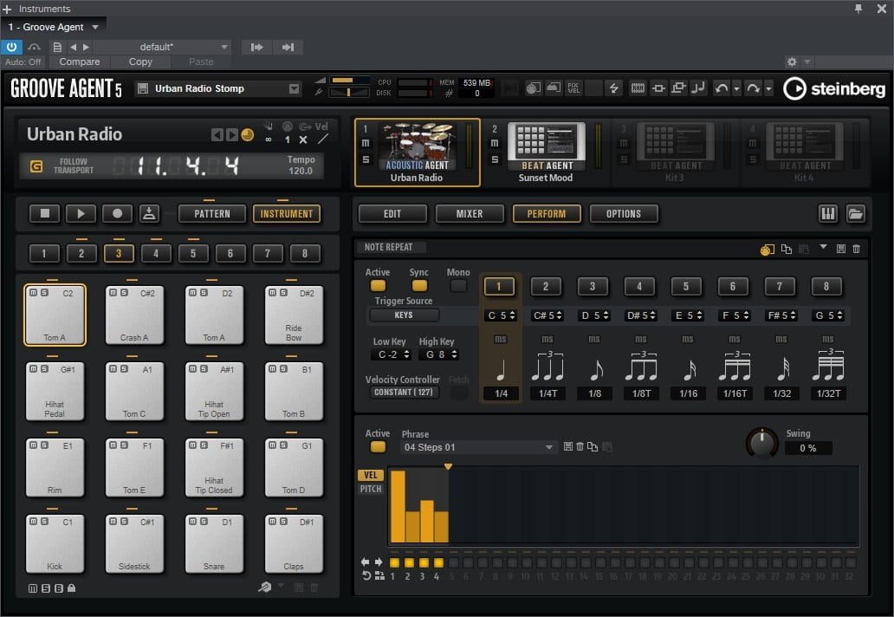Click the duplicate phrase steps icon
This screenshot has width=894, height=617.
pyautogui.click(x=379, y=576)
